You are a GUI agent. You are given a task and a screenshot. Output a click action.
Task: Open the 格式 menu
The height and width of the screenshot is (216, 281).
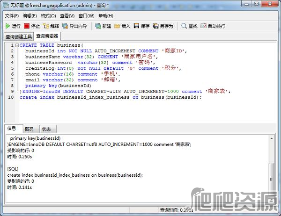click(48, 16)
